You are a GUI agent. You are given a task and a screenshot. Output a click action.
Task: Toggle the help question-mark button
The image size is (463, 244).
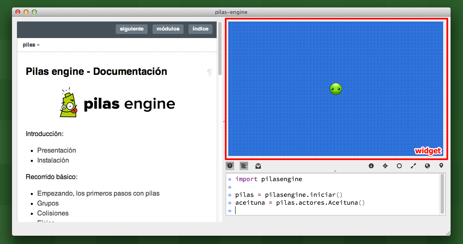point(230,166)
